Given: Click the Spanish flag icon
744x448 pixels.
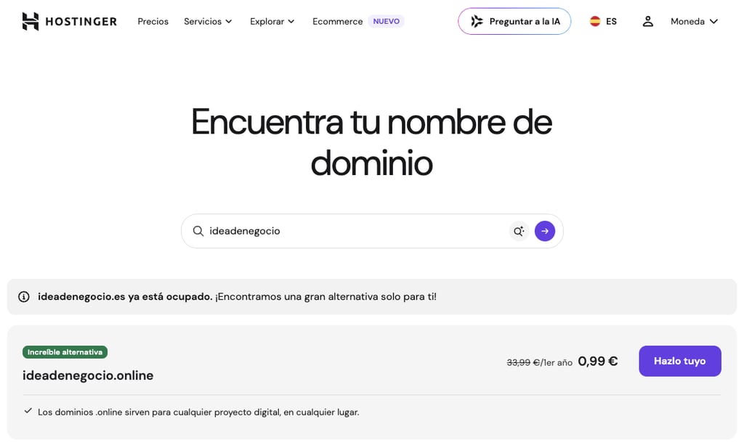Looking at the screenshot, I should pos(595,21).
